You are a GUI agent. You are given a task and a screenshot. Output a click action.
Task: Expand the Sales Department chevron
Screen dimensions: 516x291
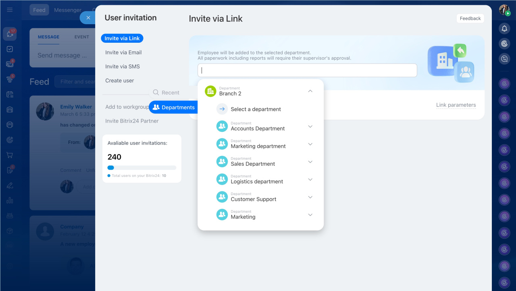point(310,162)
